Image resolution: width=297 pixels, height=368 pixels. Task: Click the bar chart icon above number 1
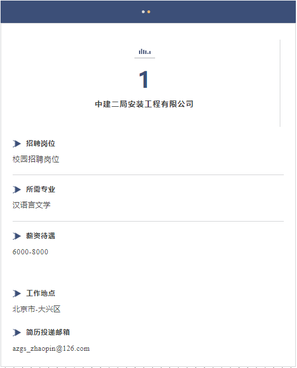tap(145, 52)
